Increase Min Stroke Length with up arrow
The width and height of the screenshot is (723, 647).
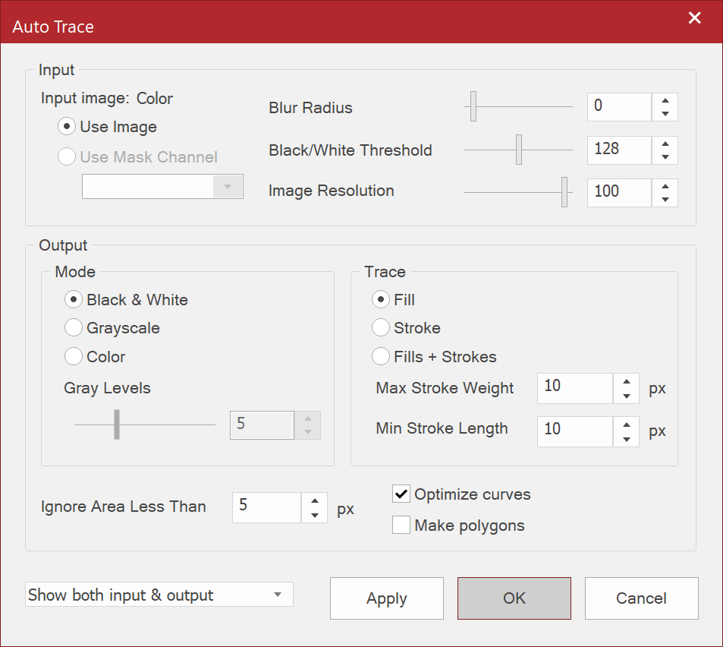626,424
